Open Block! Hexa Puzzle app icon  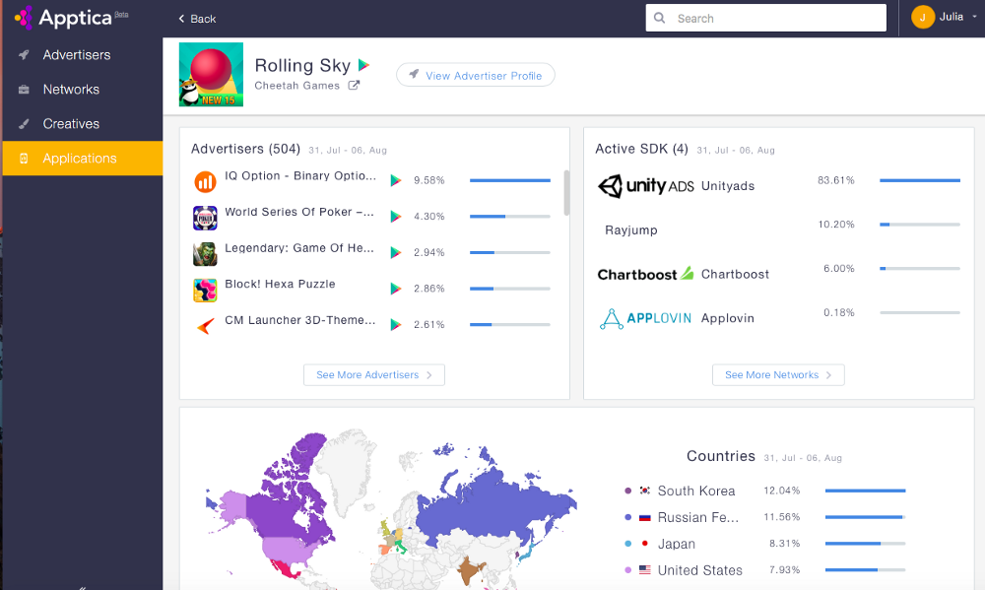(x=205, y=291)
